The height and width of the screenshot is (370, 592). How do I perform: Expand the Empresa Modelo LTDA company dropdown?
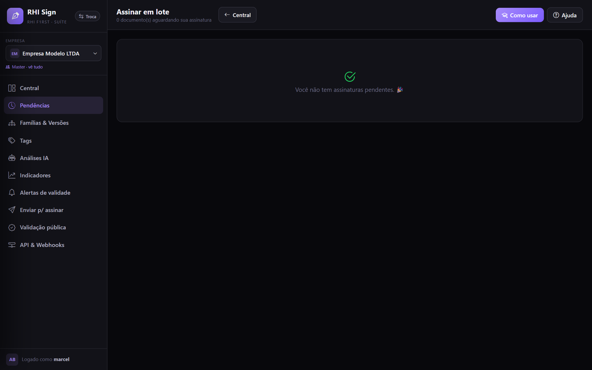[53, 53]
